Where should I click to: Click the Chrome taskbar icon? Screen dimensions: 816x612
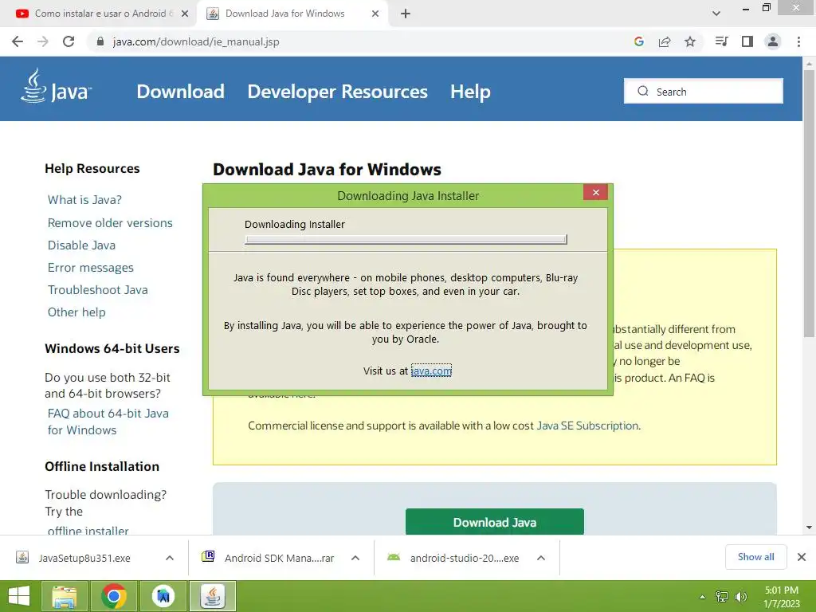113,596
